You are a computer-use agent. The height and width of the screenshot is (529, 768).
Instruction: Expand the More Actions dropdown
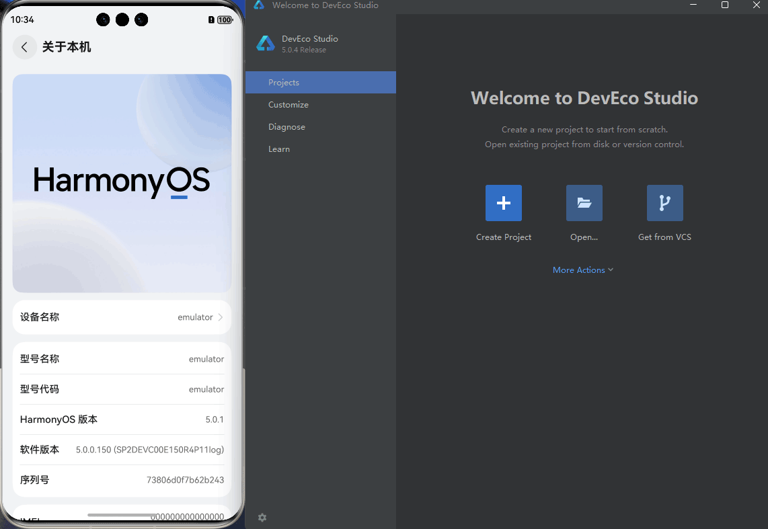582,270
